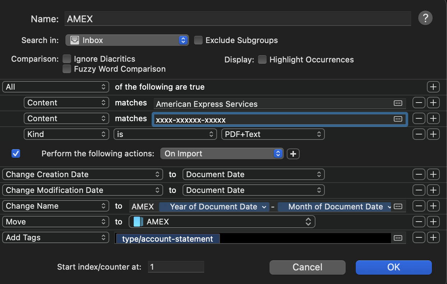Open the Search in Inbox dropdown
The image size is (447, 284).
tap(127, 40)
